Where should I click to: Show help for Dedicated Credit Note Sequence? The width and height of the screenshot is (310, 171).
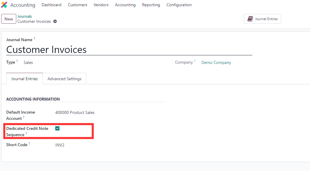[x=26, y=133]
